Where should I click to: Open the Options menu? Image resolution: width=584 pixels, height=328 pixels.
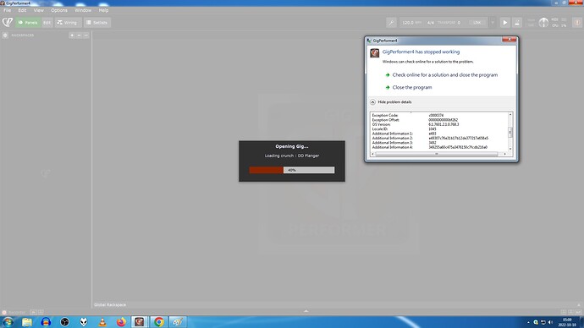pyautogui.click(x=59, y=10)
